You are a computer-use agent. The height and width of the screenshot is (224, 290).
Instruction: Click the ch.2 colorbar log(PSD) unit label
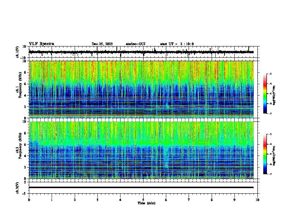(274, 156)
